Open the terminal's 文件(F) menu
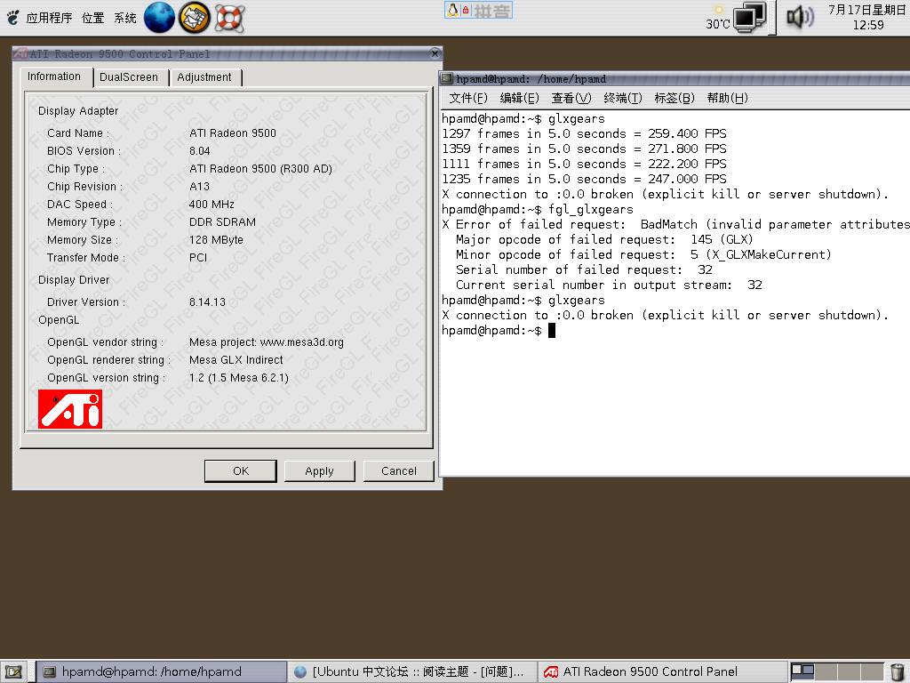This screenshot has width=910, height=683. (467, 98)
